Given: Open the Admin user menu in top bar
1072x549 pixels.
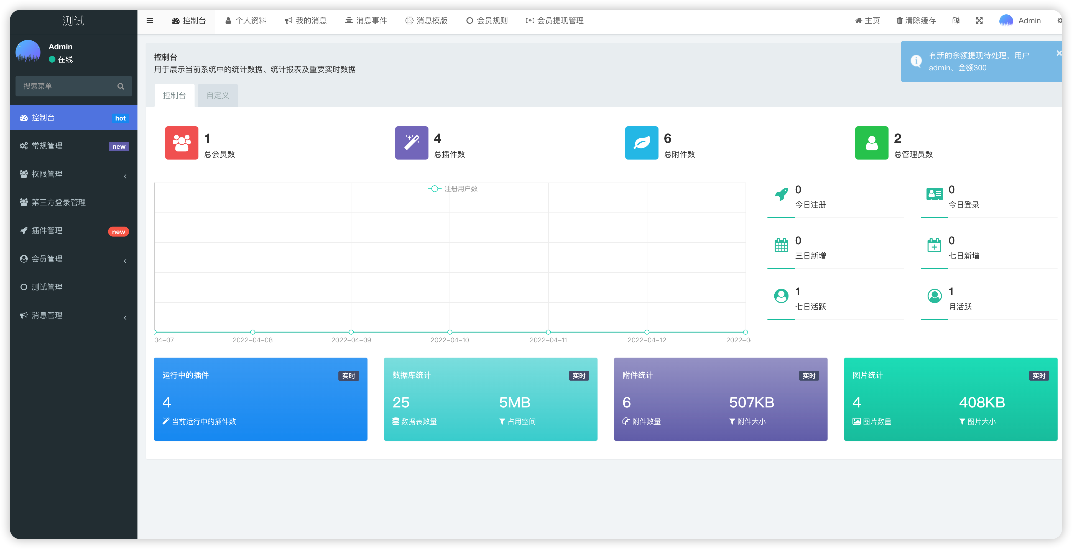Looking at the screenshot, I should pyautogui.click(x=1020, y=21).
